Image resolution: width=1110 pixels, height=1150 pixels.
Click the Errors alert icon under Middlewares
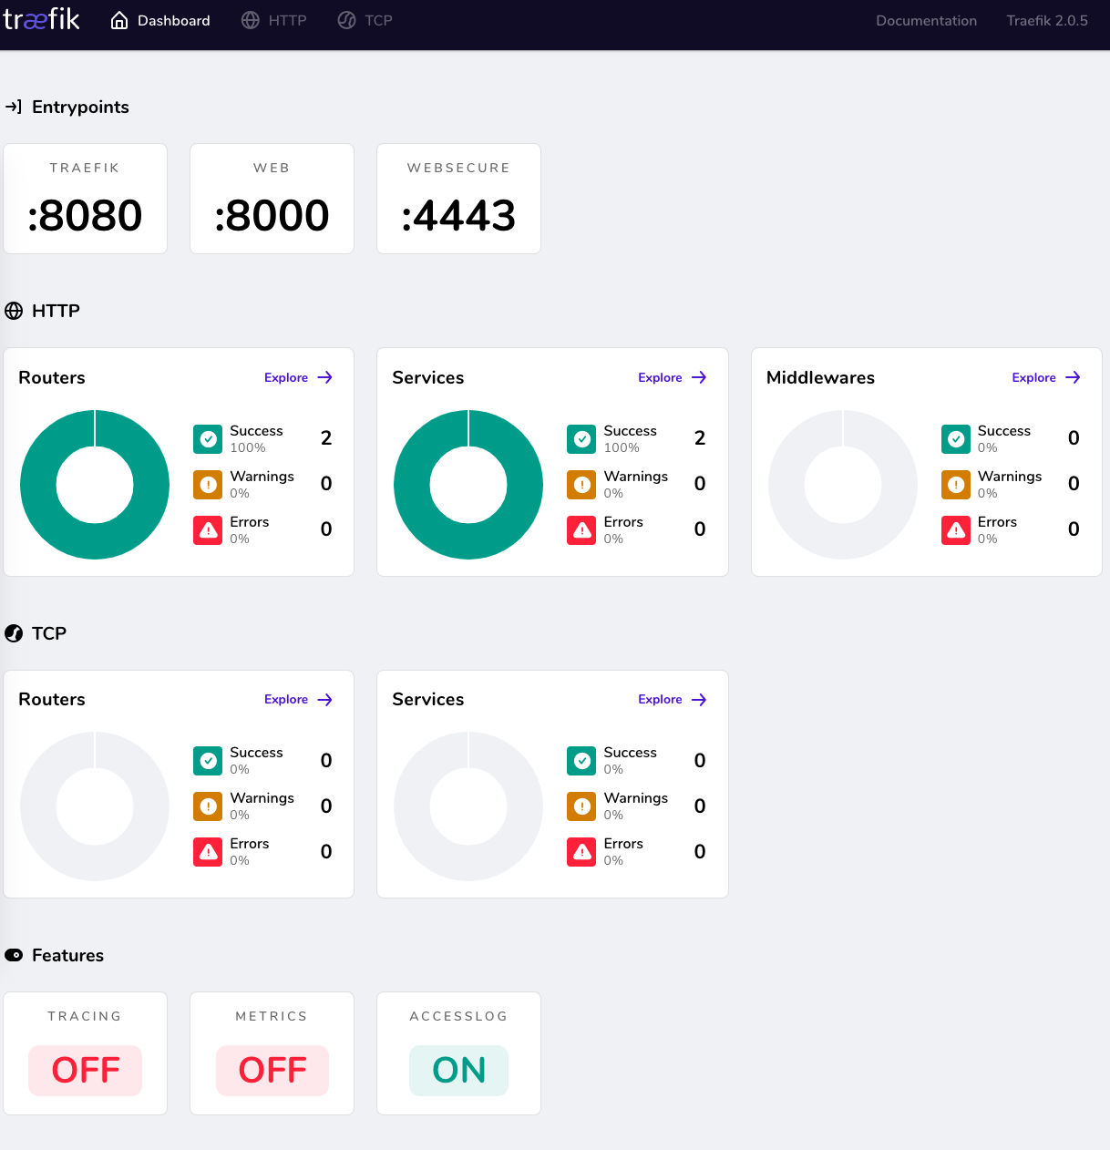[x=956, y=530]
